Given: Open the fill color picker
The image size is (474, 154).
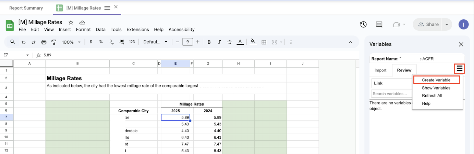Looking at the screenshot, I should point(253,42).
